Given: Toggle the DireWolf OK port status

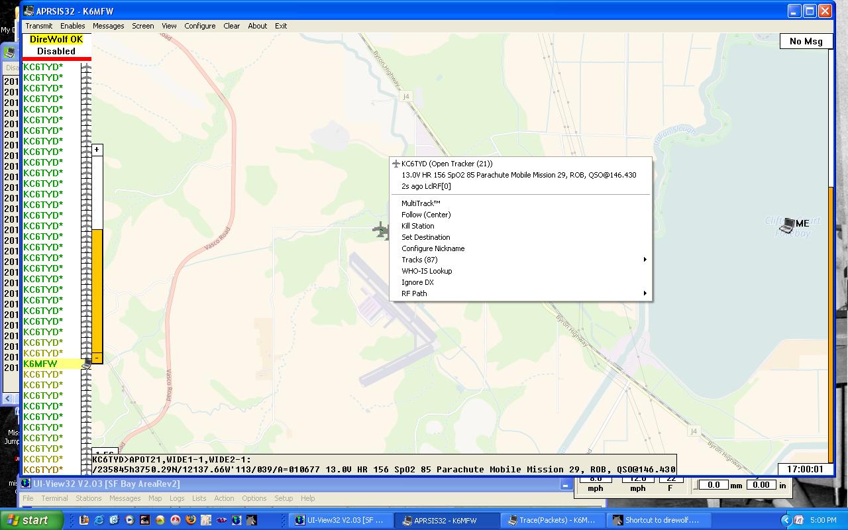Looking at the screenshot, I should (56, 40).
